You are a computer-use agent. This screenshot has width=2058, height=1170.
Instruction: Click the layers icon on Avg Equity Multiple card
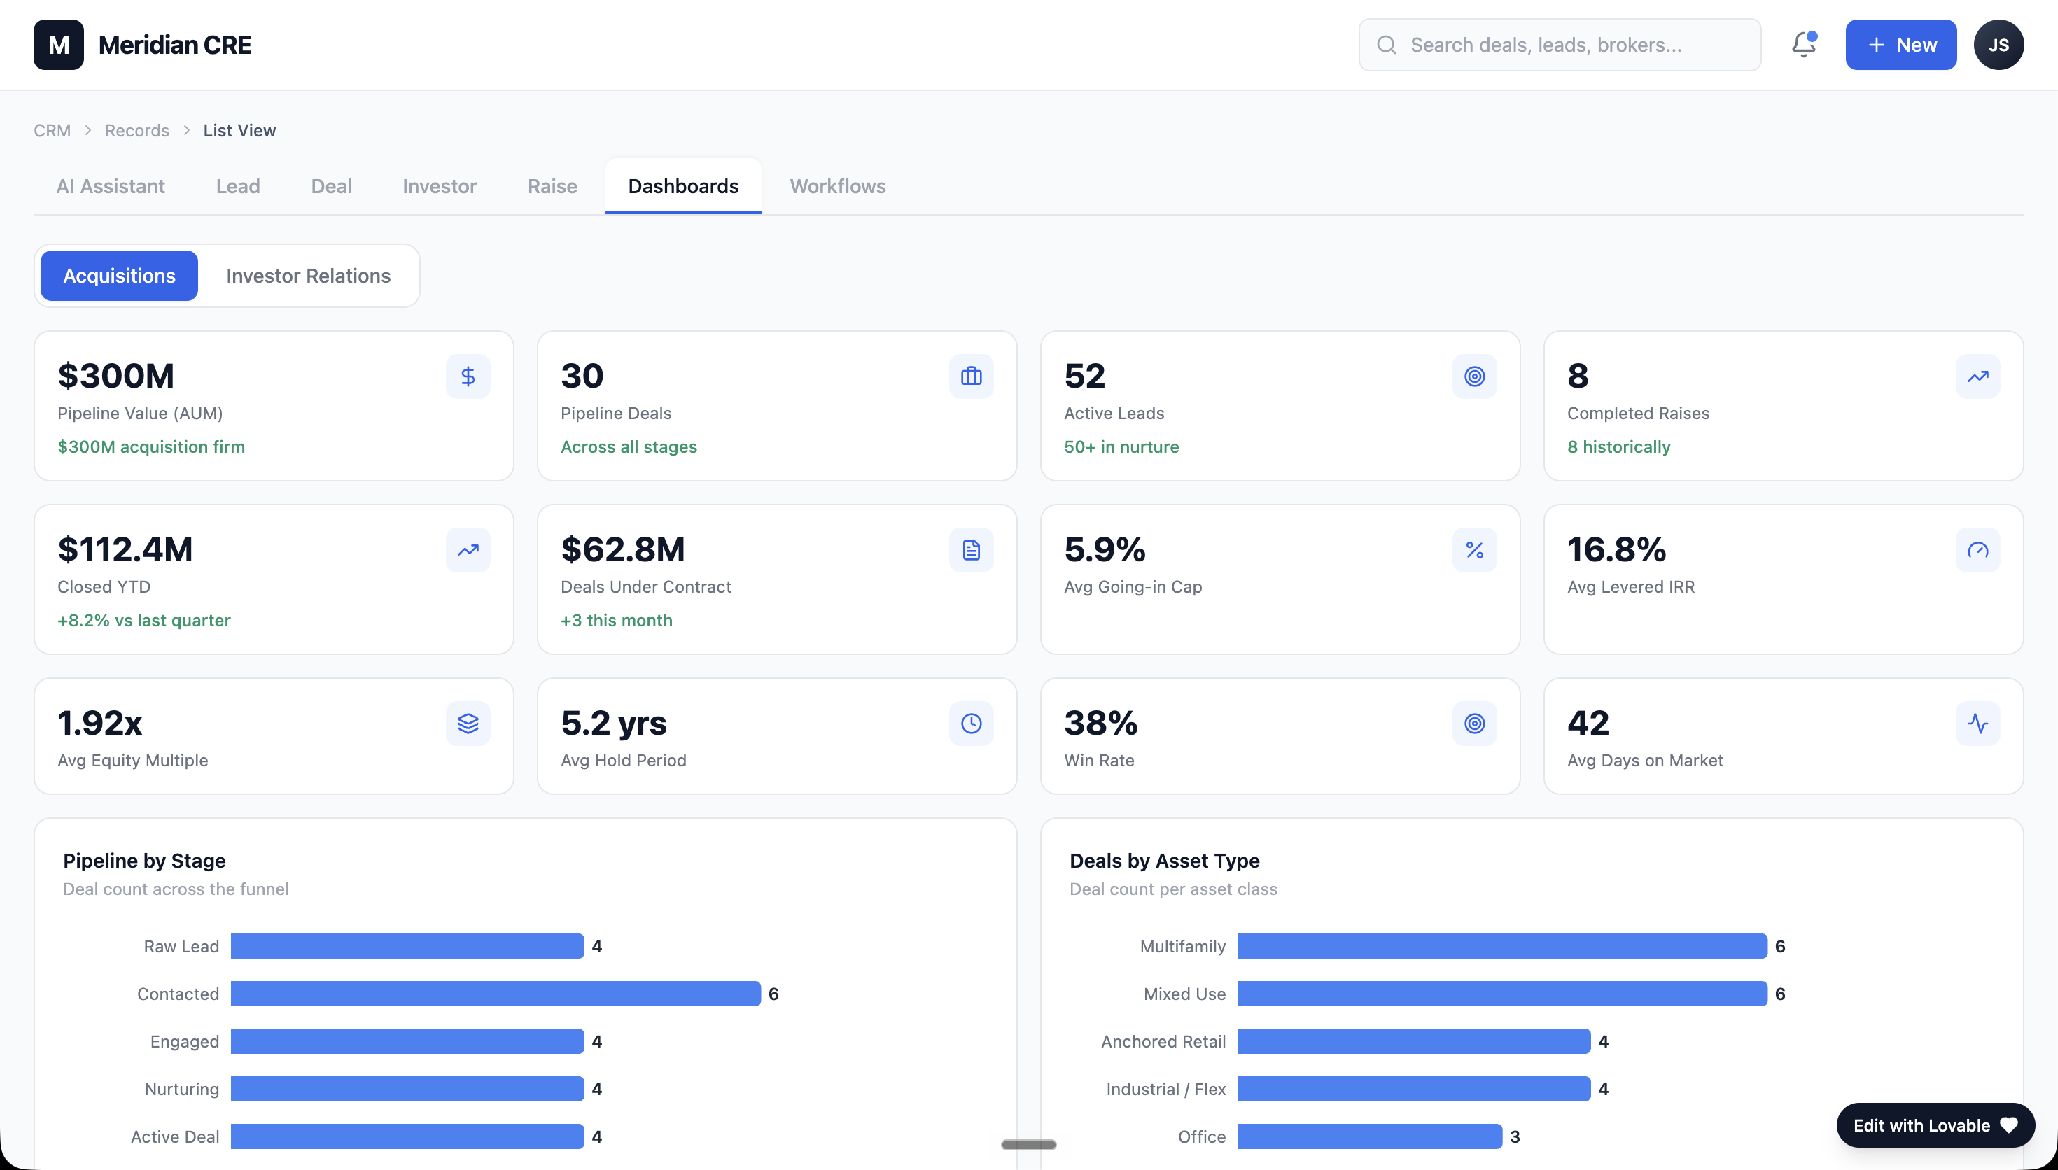click(x=468, y=724)
